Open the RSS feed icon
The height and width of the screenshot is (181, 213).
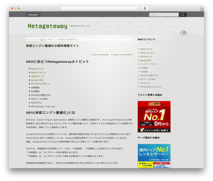[183, 33]
